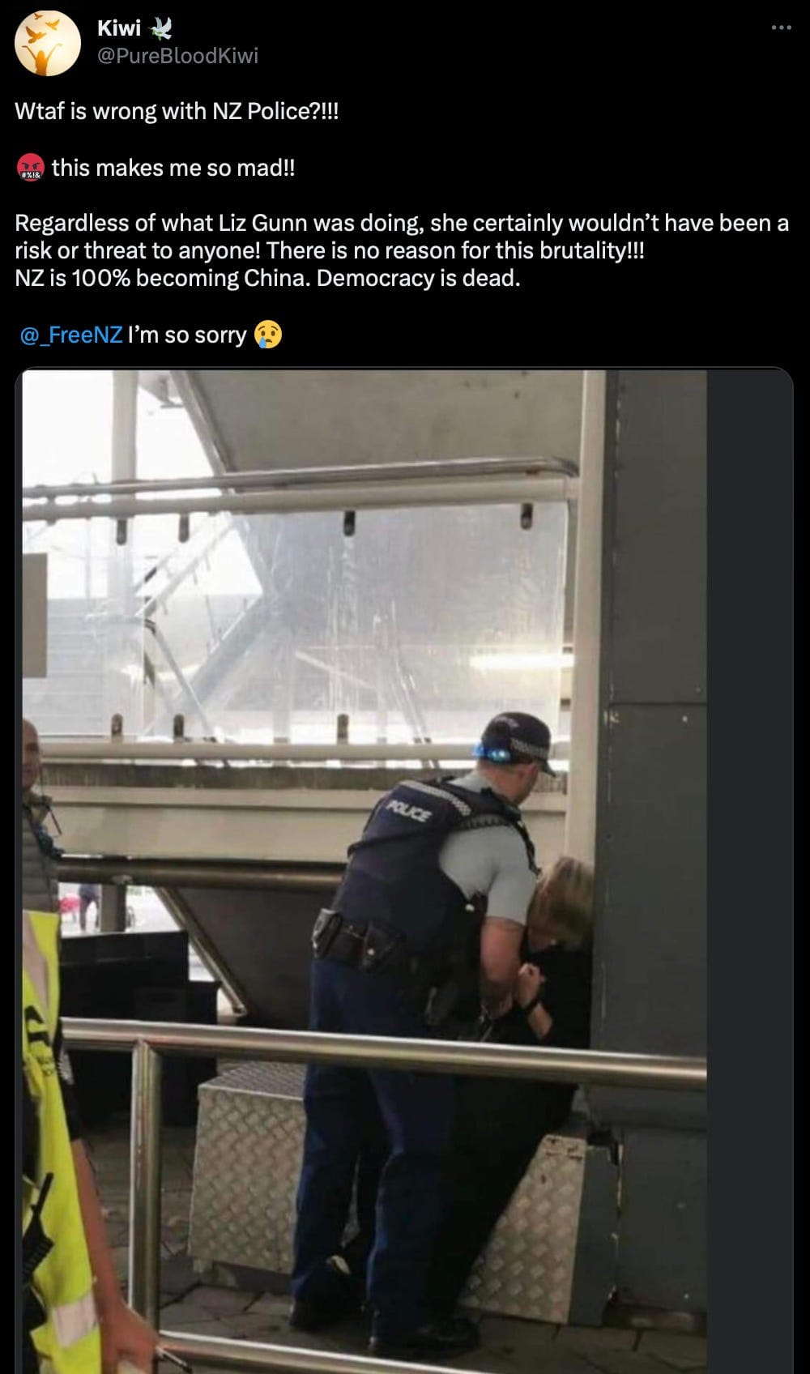Click the POLICE label on the officer's vest
The height and width of the screenshot is (1374, 810).
[x=410, y=809]
